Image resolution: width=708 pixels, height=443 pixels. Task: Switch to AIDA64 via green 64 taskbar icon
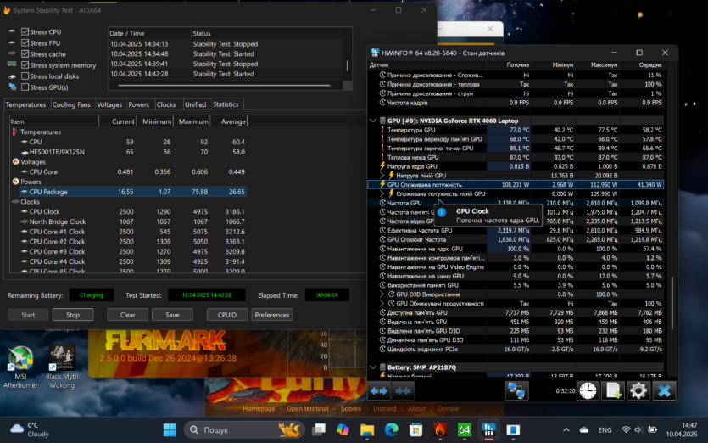[x=464, y=430]
